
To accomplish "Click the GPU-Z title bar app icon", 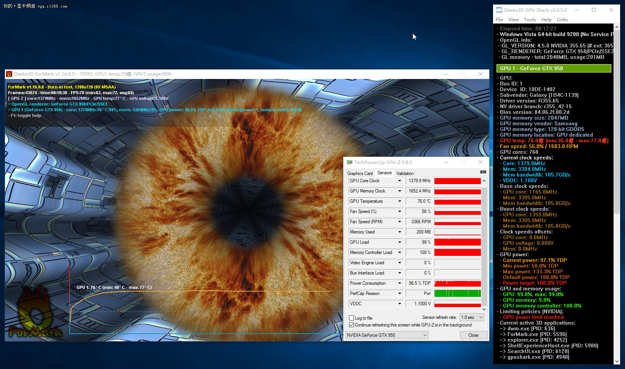I will (x=349, y=162).
